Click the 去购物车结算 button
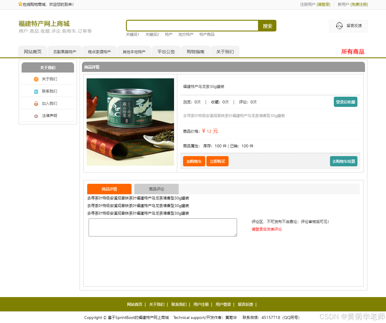Screen dimensions: 386x323 tap(344, 161)
